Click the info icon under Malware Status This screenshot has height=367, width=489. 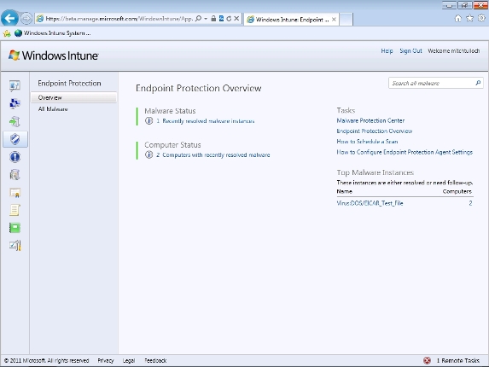148,120
